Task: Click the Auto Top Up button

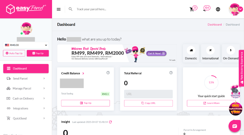Action: click(x=14, y=53)
